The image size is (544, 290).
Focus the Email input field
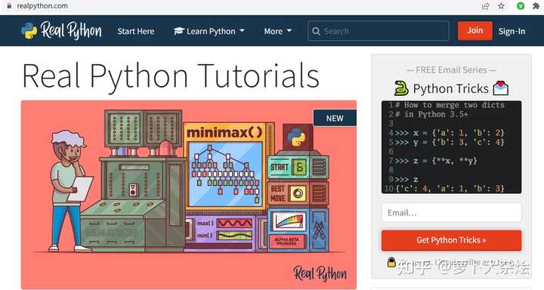click(x=451, y=213)
